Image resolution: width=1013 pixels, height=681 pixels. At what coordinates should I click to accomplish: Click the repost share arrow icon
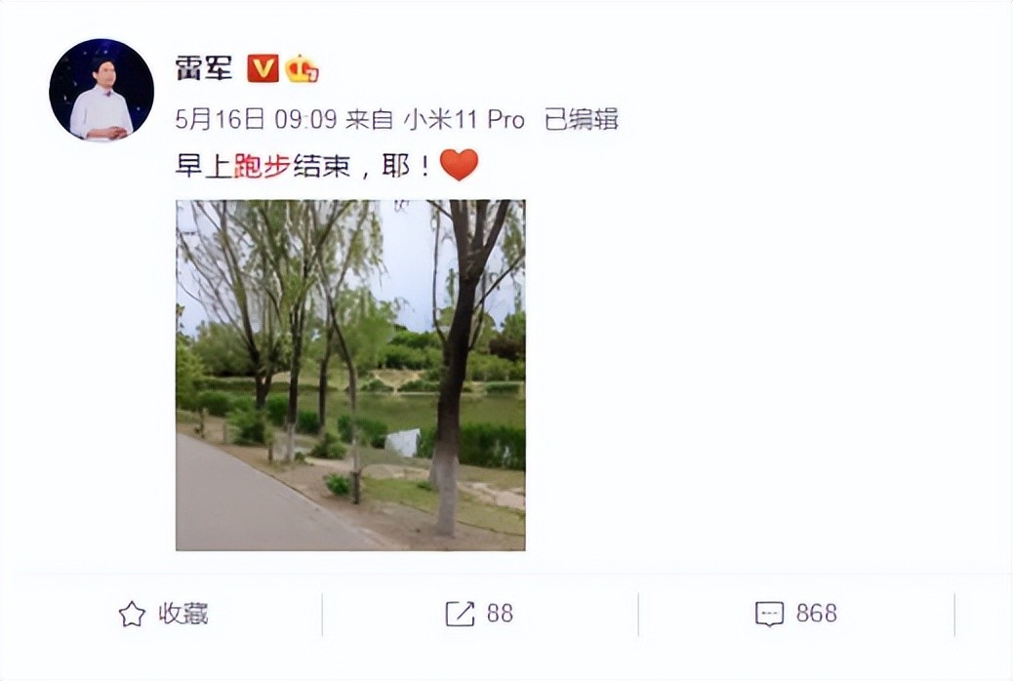pyautogui.click(x=460, y=614)
